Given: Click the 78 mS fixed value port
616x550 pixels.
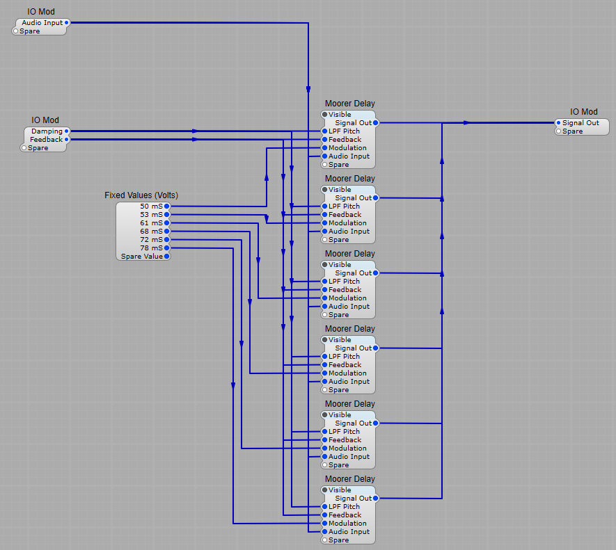Looking at the screenshot, I should click(166, 248).
